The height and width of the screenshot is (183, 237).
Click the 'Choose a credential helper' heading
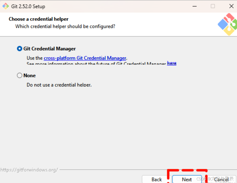pyautogui.click(x=39, y=19)
